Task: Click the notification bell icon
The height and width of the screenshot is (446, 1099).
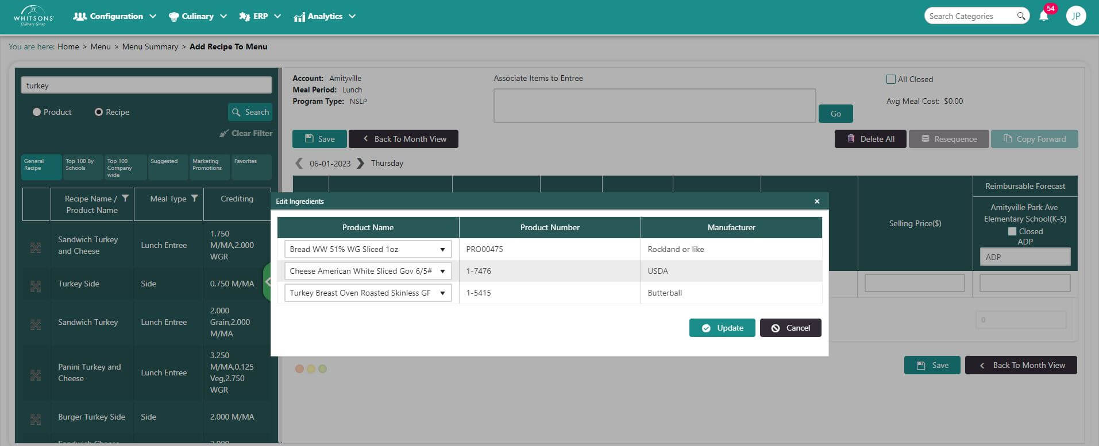Action: click(x=1044, y=17)
